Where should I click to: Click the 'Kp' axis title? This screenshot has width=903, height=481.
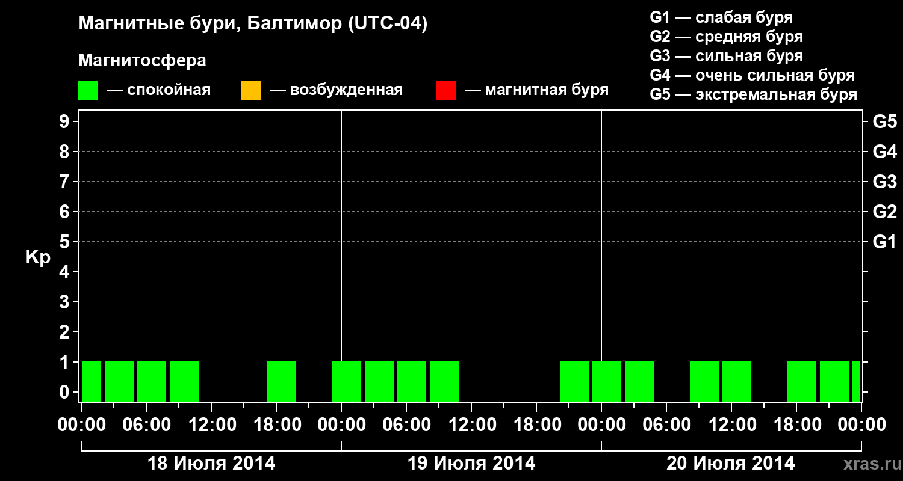pos(38,257)
